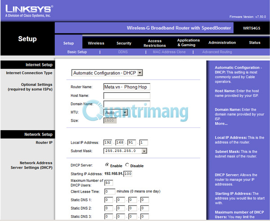
Task: Click the More... help link
Action: pyautogui.click(x=221, y=123)
